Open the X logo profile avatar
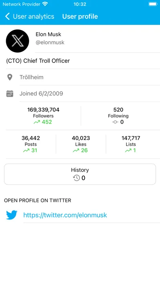Viewport: 160px width, 284px height. [x=18, y=41]
